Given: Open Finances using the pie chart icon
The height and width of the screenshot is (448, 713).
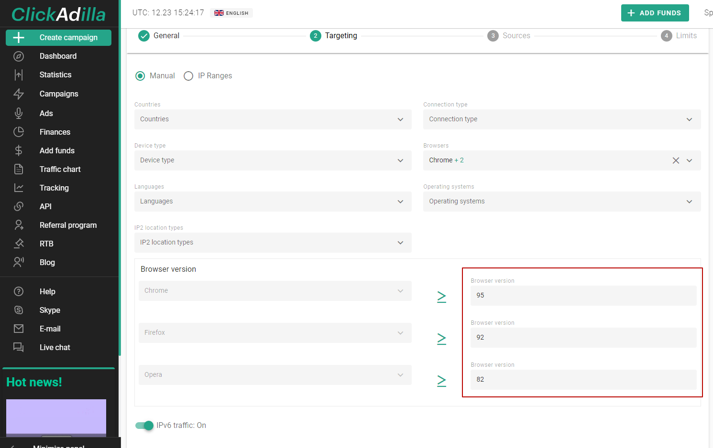Looking at the screenshot, I should (19, 132).
